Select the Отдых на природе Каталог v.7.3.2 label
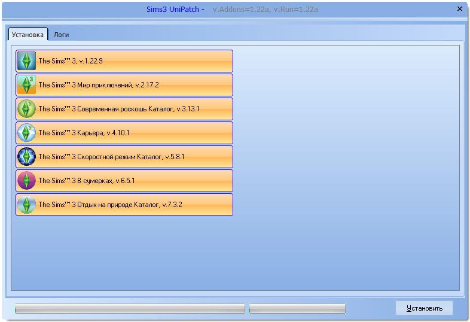This screenshot has width=470, height=322. pyautogui.click(x=110, y=205)
